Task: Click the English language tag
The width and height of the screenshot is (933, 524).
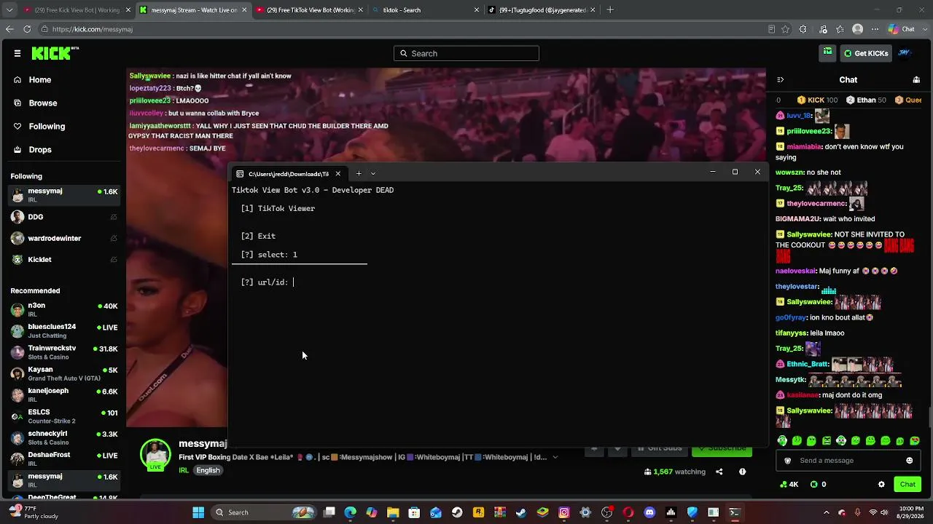Action: tap(208, 470)
